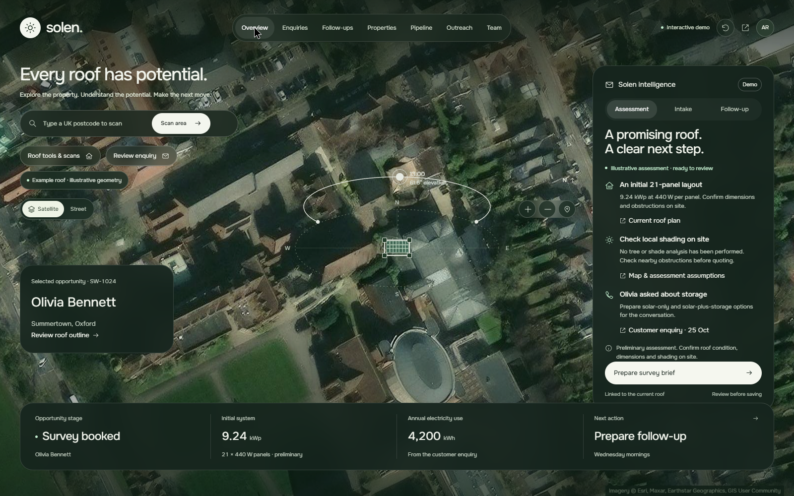Click Prepare survey brief button
794x496 pixels.
coord(683,373)
